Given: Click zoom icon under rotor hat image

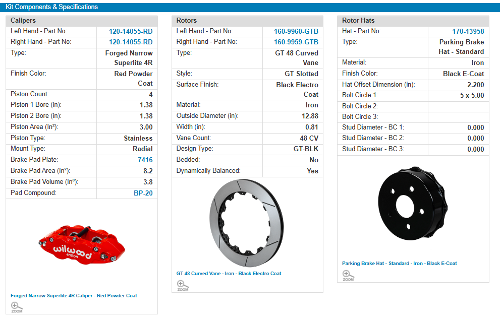Looking at the screenshot, I should (348, 275).
